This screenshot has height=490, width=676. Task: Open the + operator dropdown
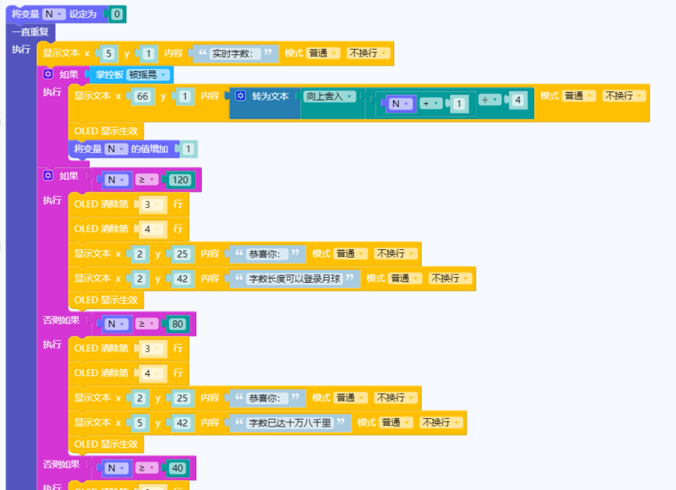coord(429,103)
